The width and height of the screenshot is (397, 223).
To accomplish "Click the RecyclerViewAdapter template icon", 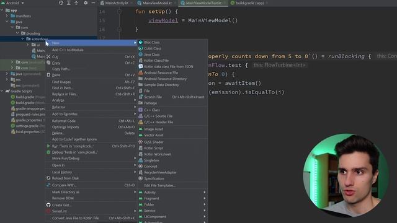I will (141, 172).
